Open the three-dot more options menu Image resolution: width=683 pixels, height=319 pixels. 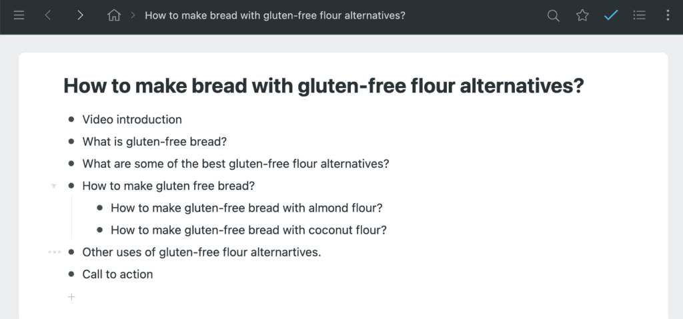668,15
